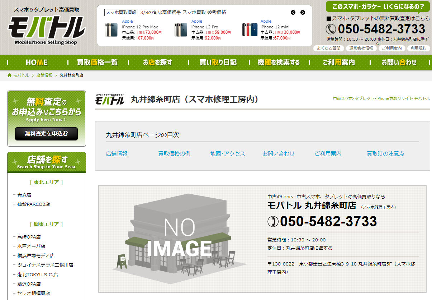Open HOME in the green navigation bar
The width and height of the screenshot is (432, 300).
click(x=37, y=63)
